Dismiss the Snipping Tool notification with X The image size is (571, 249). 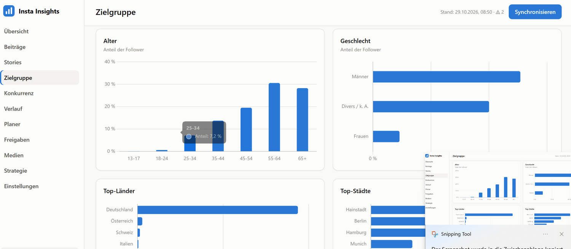coord(561,234)
